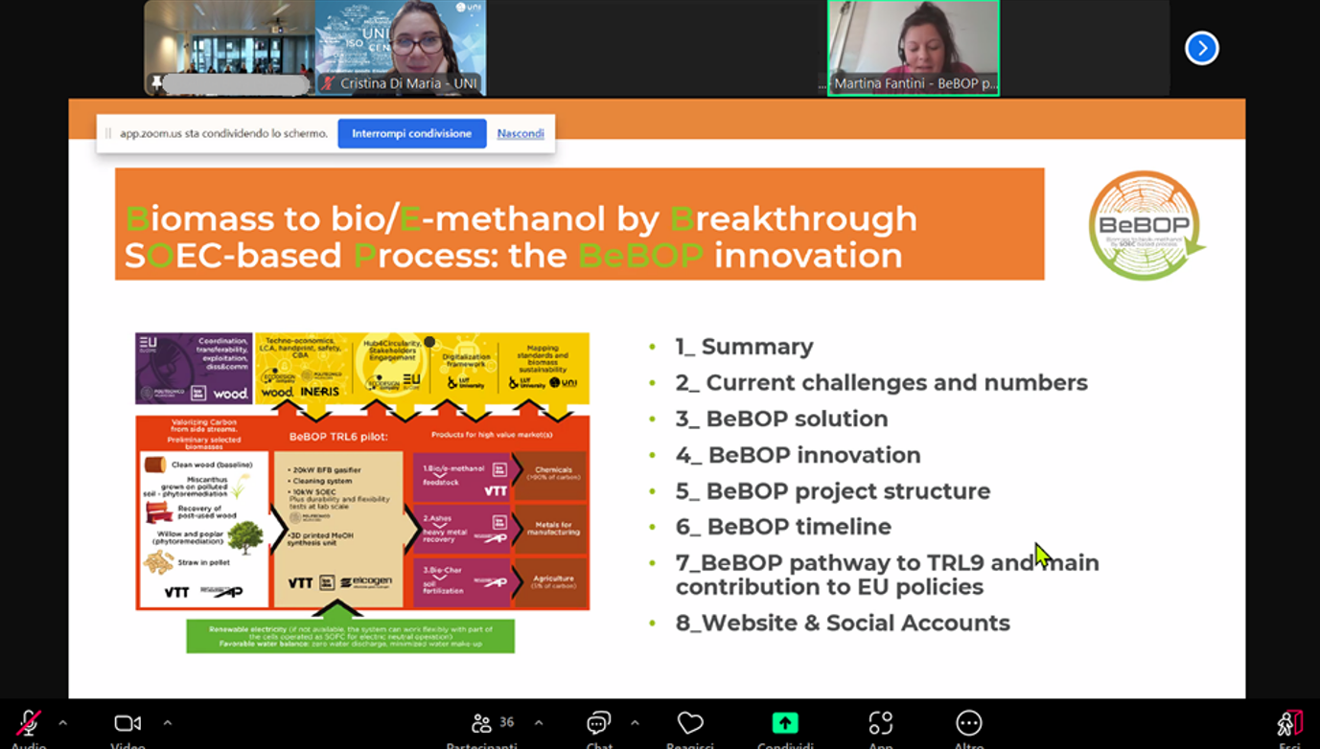This screenshot has height=749, width=1320.
Task: Unmute the microphone in the Zoom toolbar
Action: tap(29, 723)
